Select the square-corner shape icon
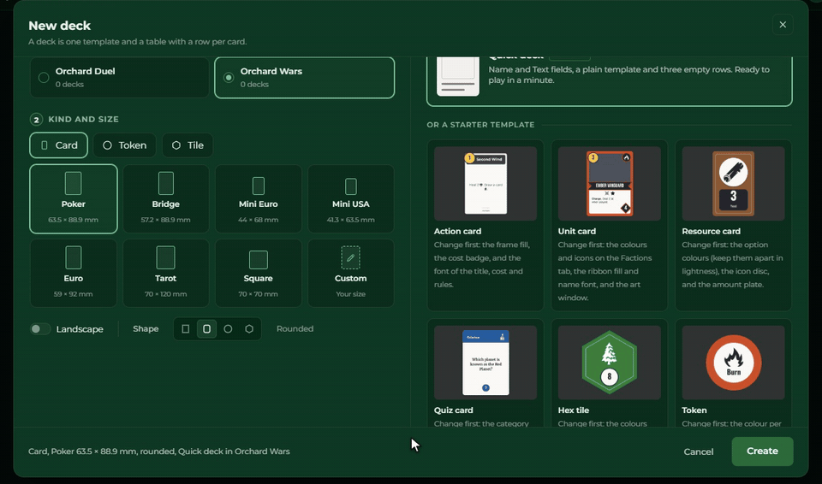Screen dimensions: 822x484 click(x=186, y=329)
